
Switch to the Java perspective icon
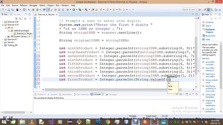click(208, 10)
